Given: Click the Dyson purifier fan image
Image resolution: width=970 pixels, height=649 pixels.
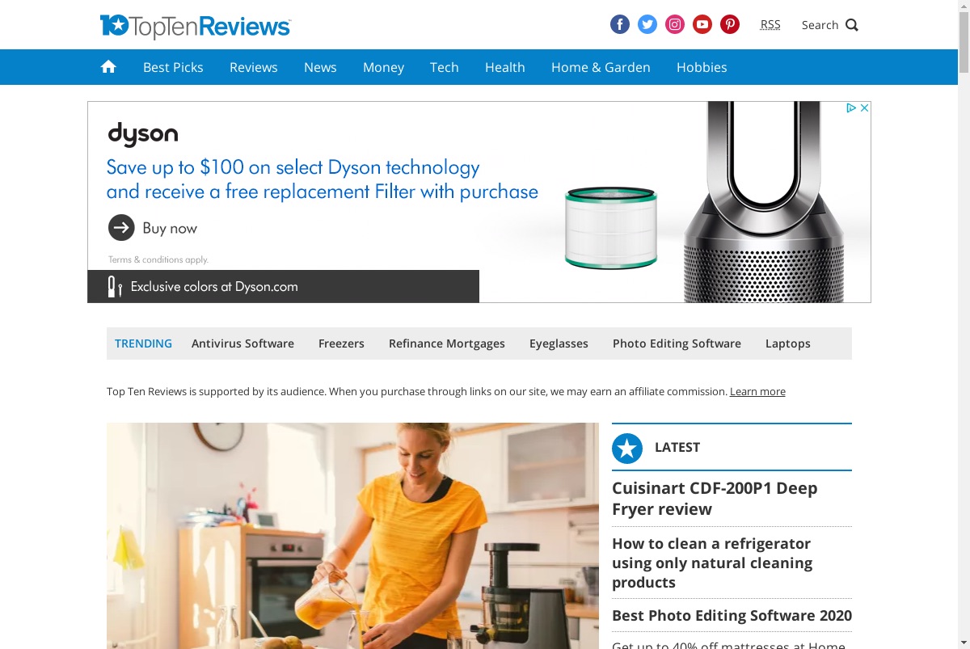Looking at the screenshot, I should (x=765, y=202).
